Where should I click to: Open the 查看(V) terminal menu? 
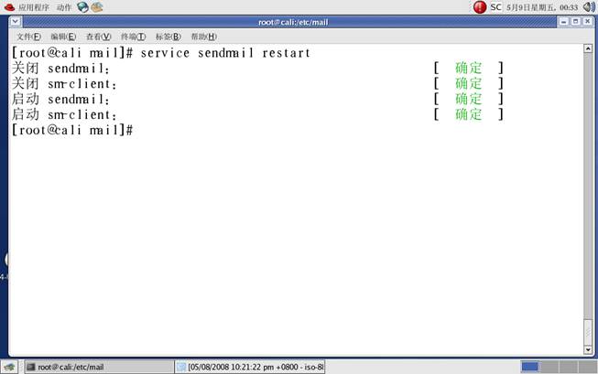98,37
